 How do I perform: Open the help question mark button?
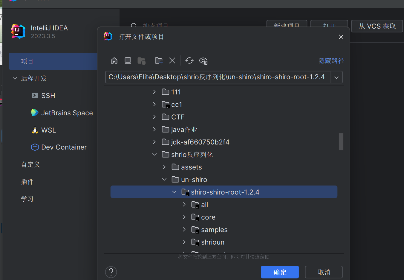point(111,272)
